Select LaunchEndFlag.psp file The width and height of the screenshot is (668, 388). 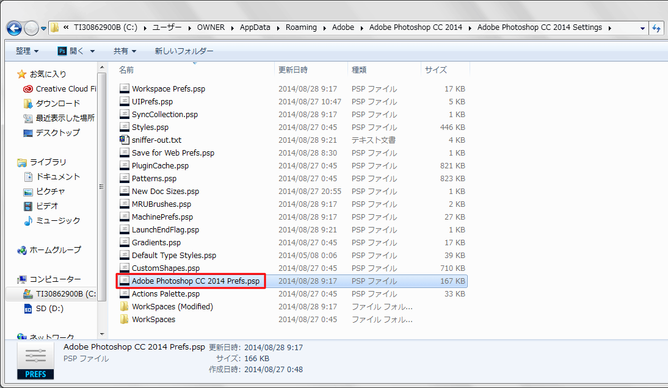coord(165,230)
